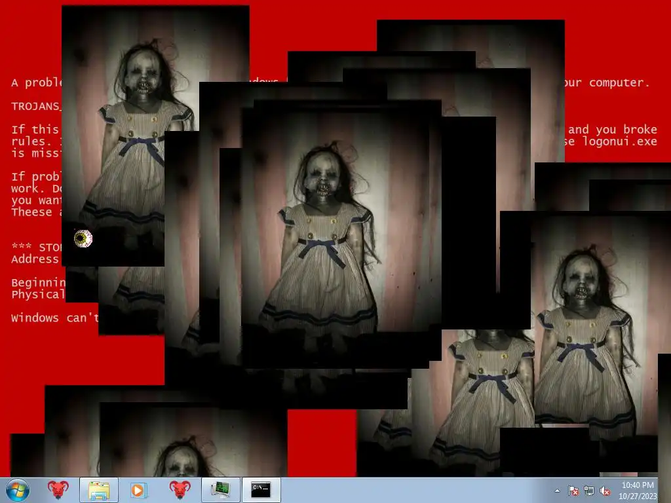Open Windows Explorer from the taskbar
The width and height of the screenshot is (671, 503).
pos(99,490)
